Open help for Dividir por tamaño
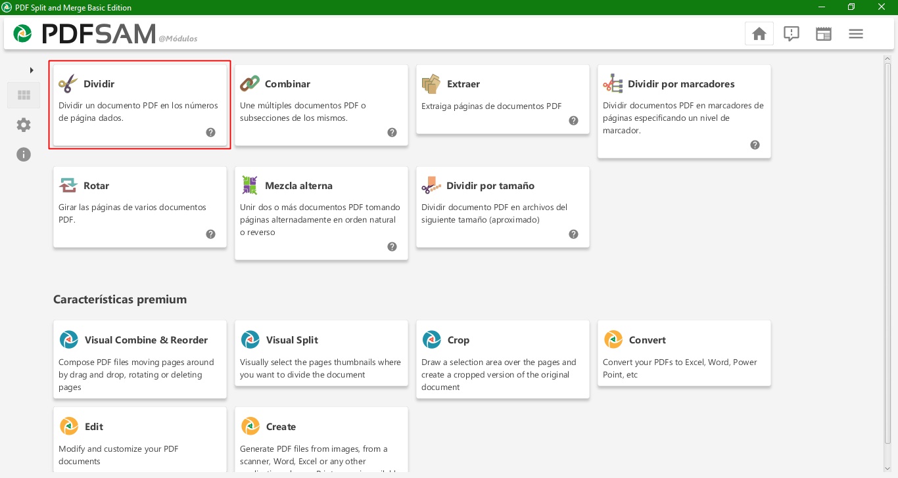 [573, 234]
